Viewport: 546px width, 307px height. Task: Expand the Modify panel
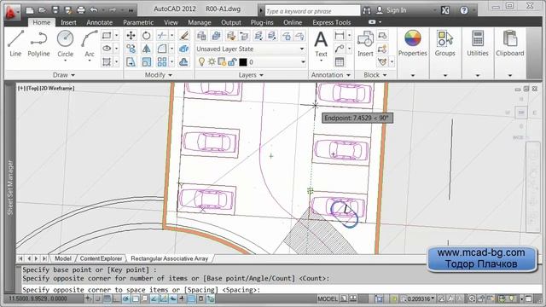tap(159, 75)
